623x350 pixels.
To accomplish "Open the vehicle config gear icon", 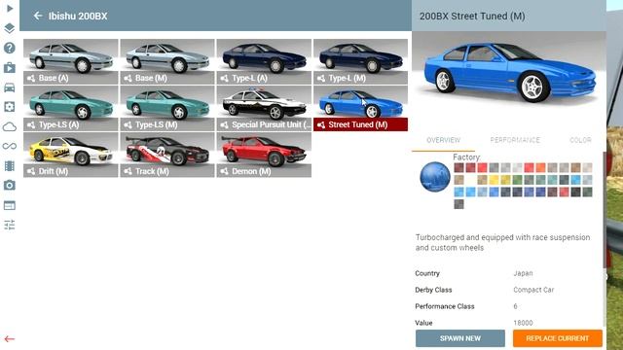I will coord(10,107).
